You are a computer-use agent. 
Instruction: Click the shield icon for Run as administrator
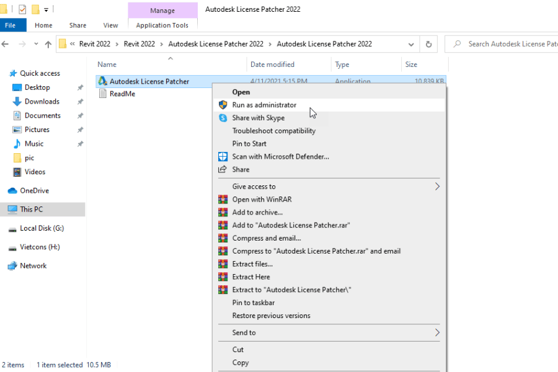[x=223, y=105]
